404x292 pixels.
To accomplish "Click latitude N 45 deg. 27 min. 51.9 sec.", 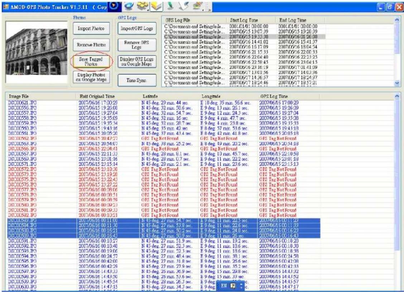I will 167,241.
